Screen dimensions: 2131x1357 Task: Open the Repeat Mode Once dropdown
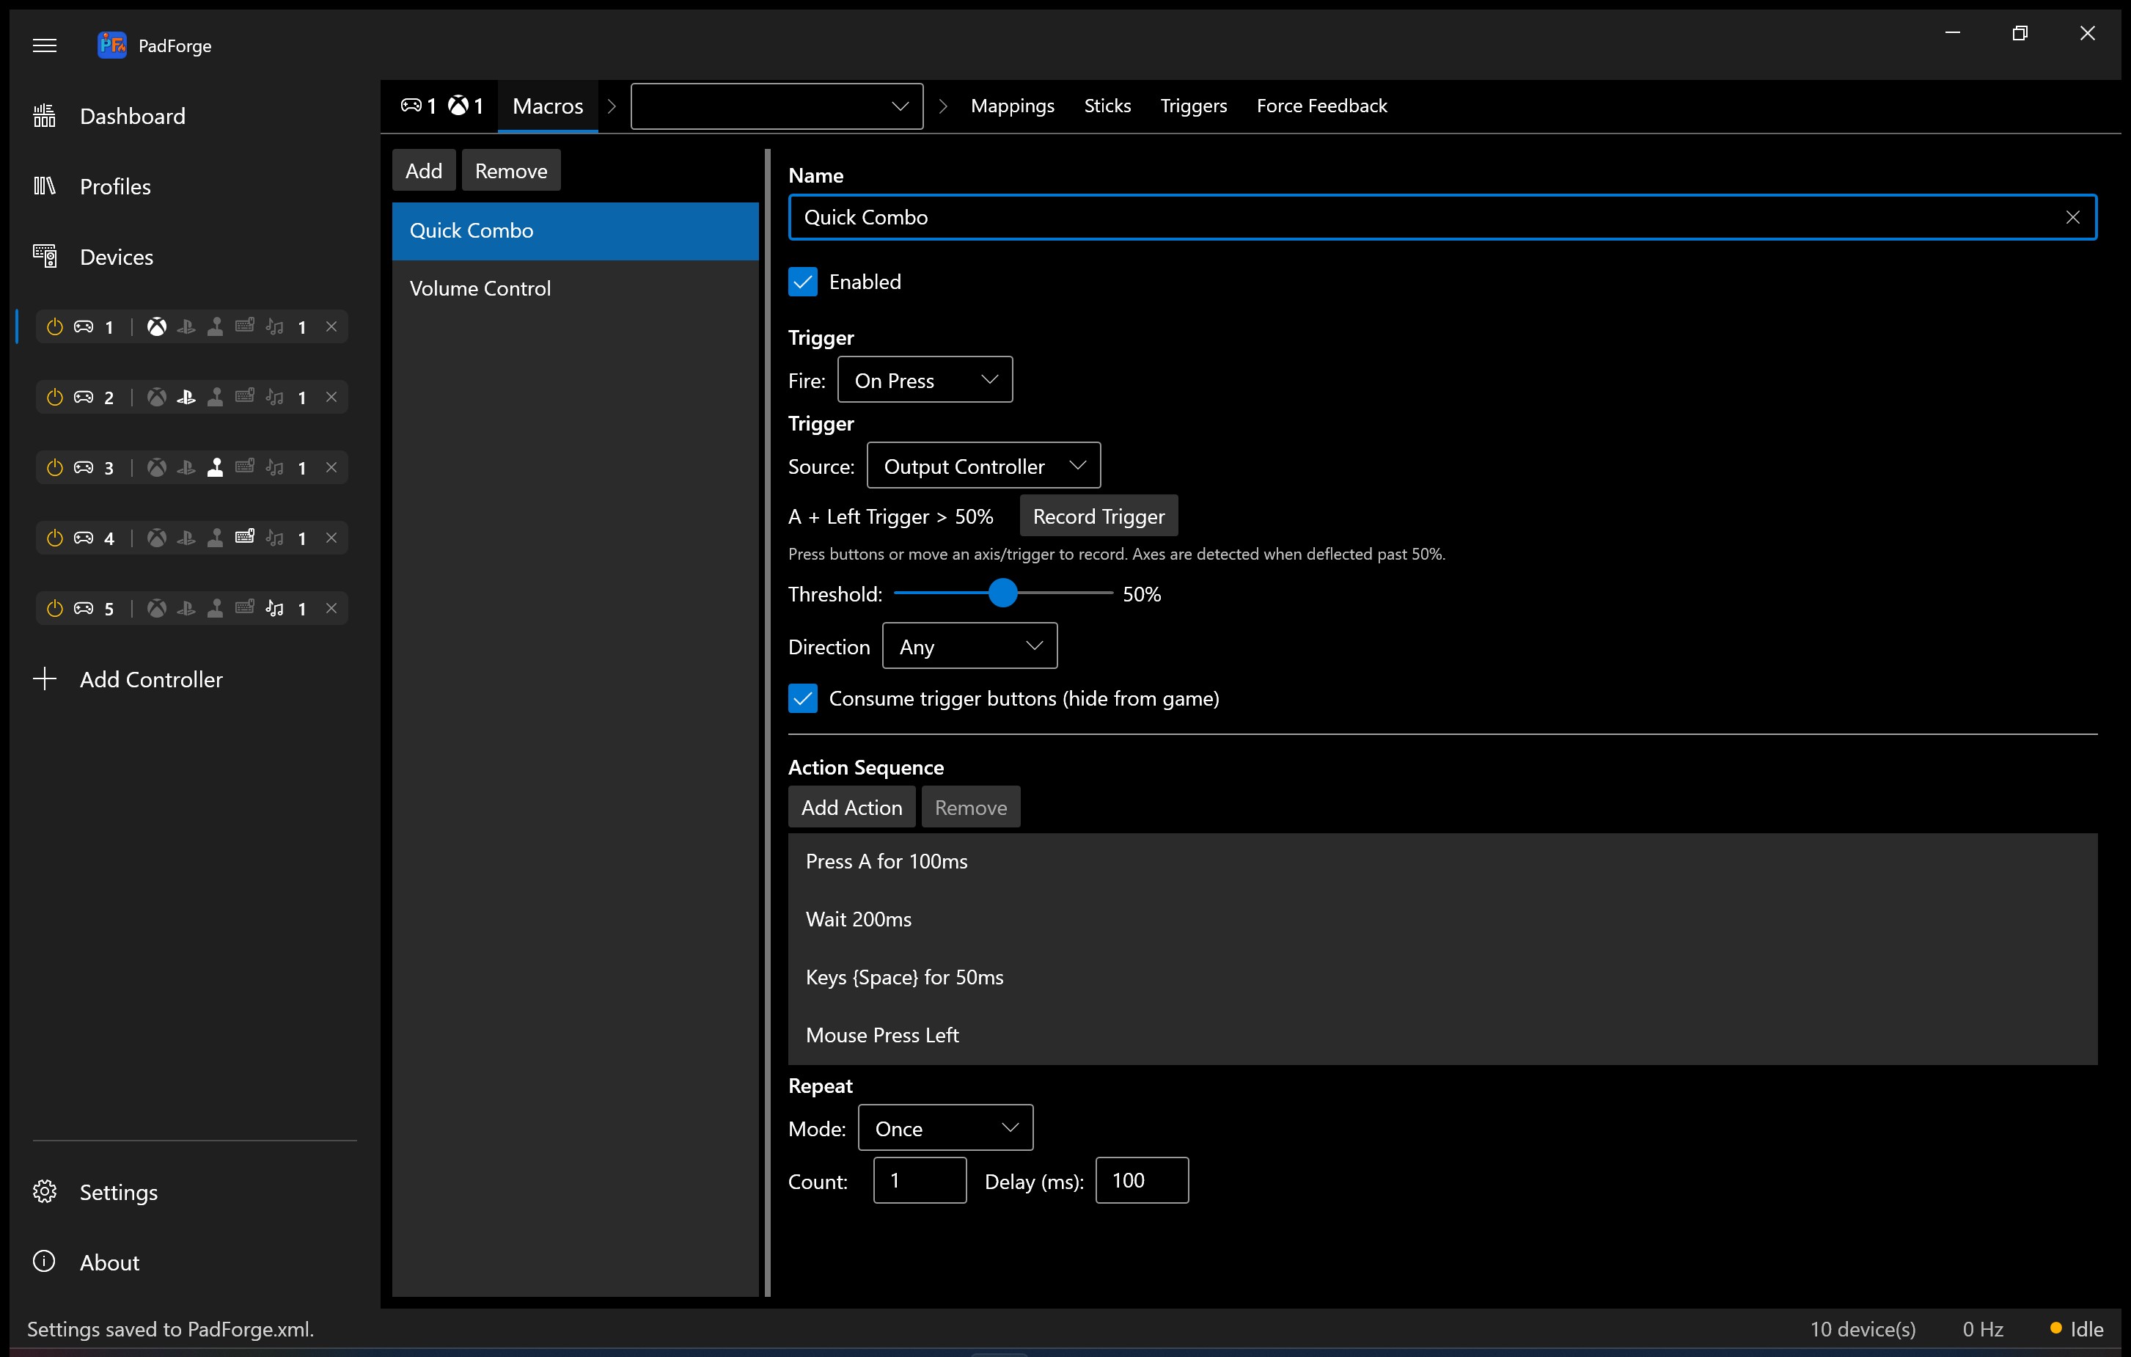[x=945, y=1127]
